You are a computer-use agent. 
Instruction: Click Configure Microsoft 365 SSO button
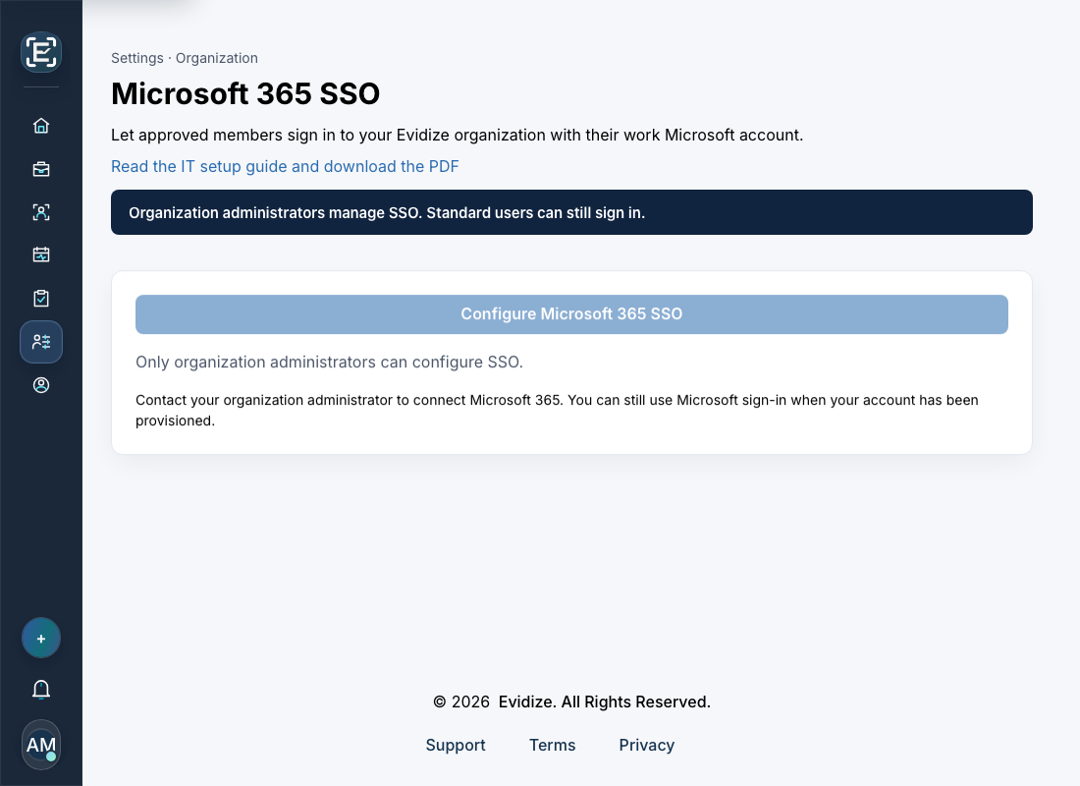pos(571,314)
